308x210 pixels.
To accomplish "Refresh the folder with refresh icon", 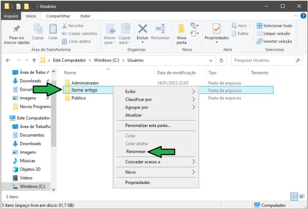I will pyautogui.click(x=221, y=60).
